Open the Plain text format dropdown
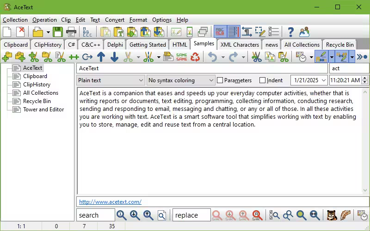The width and height of the screenshot is (370, 231). click(111, 80)
